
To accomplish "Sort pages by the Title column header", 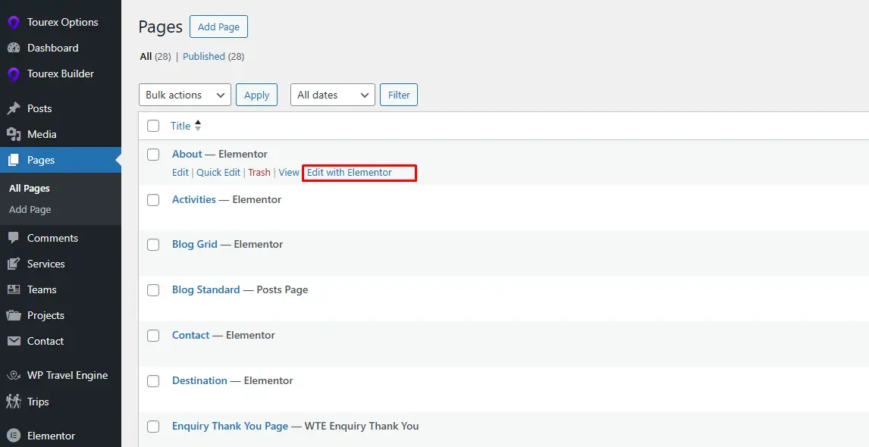I will pos(180,127).
